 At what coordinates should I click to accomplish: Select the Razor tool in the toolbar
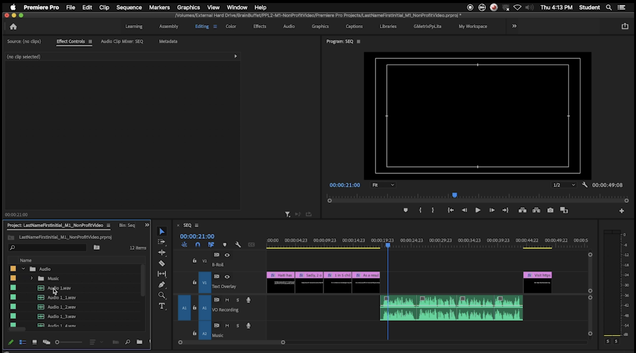tap(162, 263)
